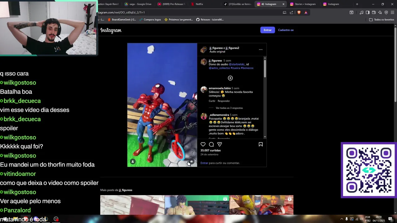Viewport: 397px width, 223px height.
Task: Open the emannoela.fabio commenter profile
Action: 220,88
